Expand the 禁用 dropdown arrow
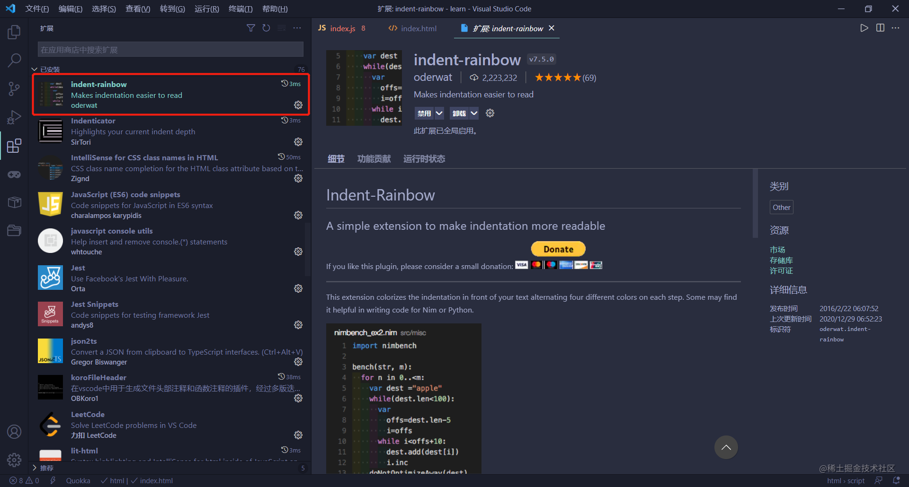 pos(439,113)
